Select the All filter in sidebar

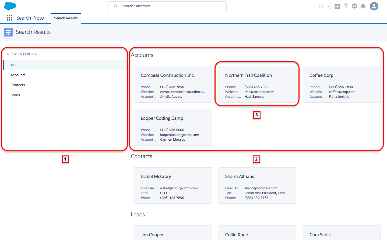point(65,65)
